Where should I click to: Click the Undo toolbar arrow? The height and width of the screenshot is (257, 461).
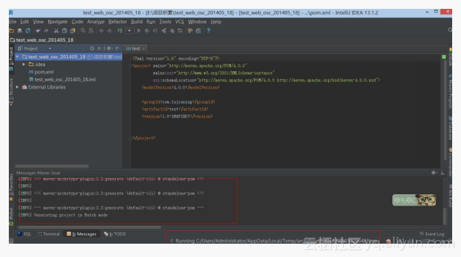tap(38, 31)
